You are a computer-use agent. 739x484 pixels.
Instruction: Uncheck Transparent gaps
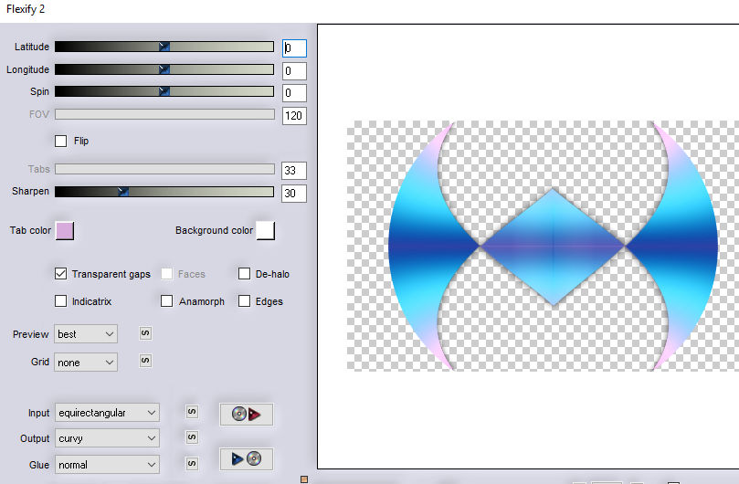(x=61, y=274)
